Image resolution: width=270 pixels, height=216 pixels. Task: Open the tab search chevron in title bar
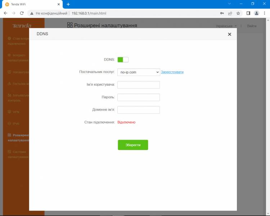click(x=229, y=4)
